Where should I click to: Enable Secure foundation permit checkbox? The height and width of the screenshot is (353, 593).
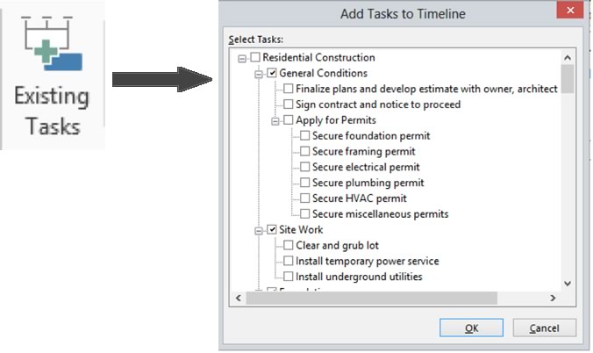coord(304,136)
